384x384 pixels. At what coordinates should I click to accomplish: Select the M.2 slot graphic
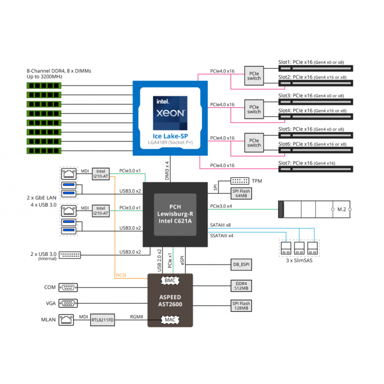tap(315, 209)
